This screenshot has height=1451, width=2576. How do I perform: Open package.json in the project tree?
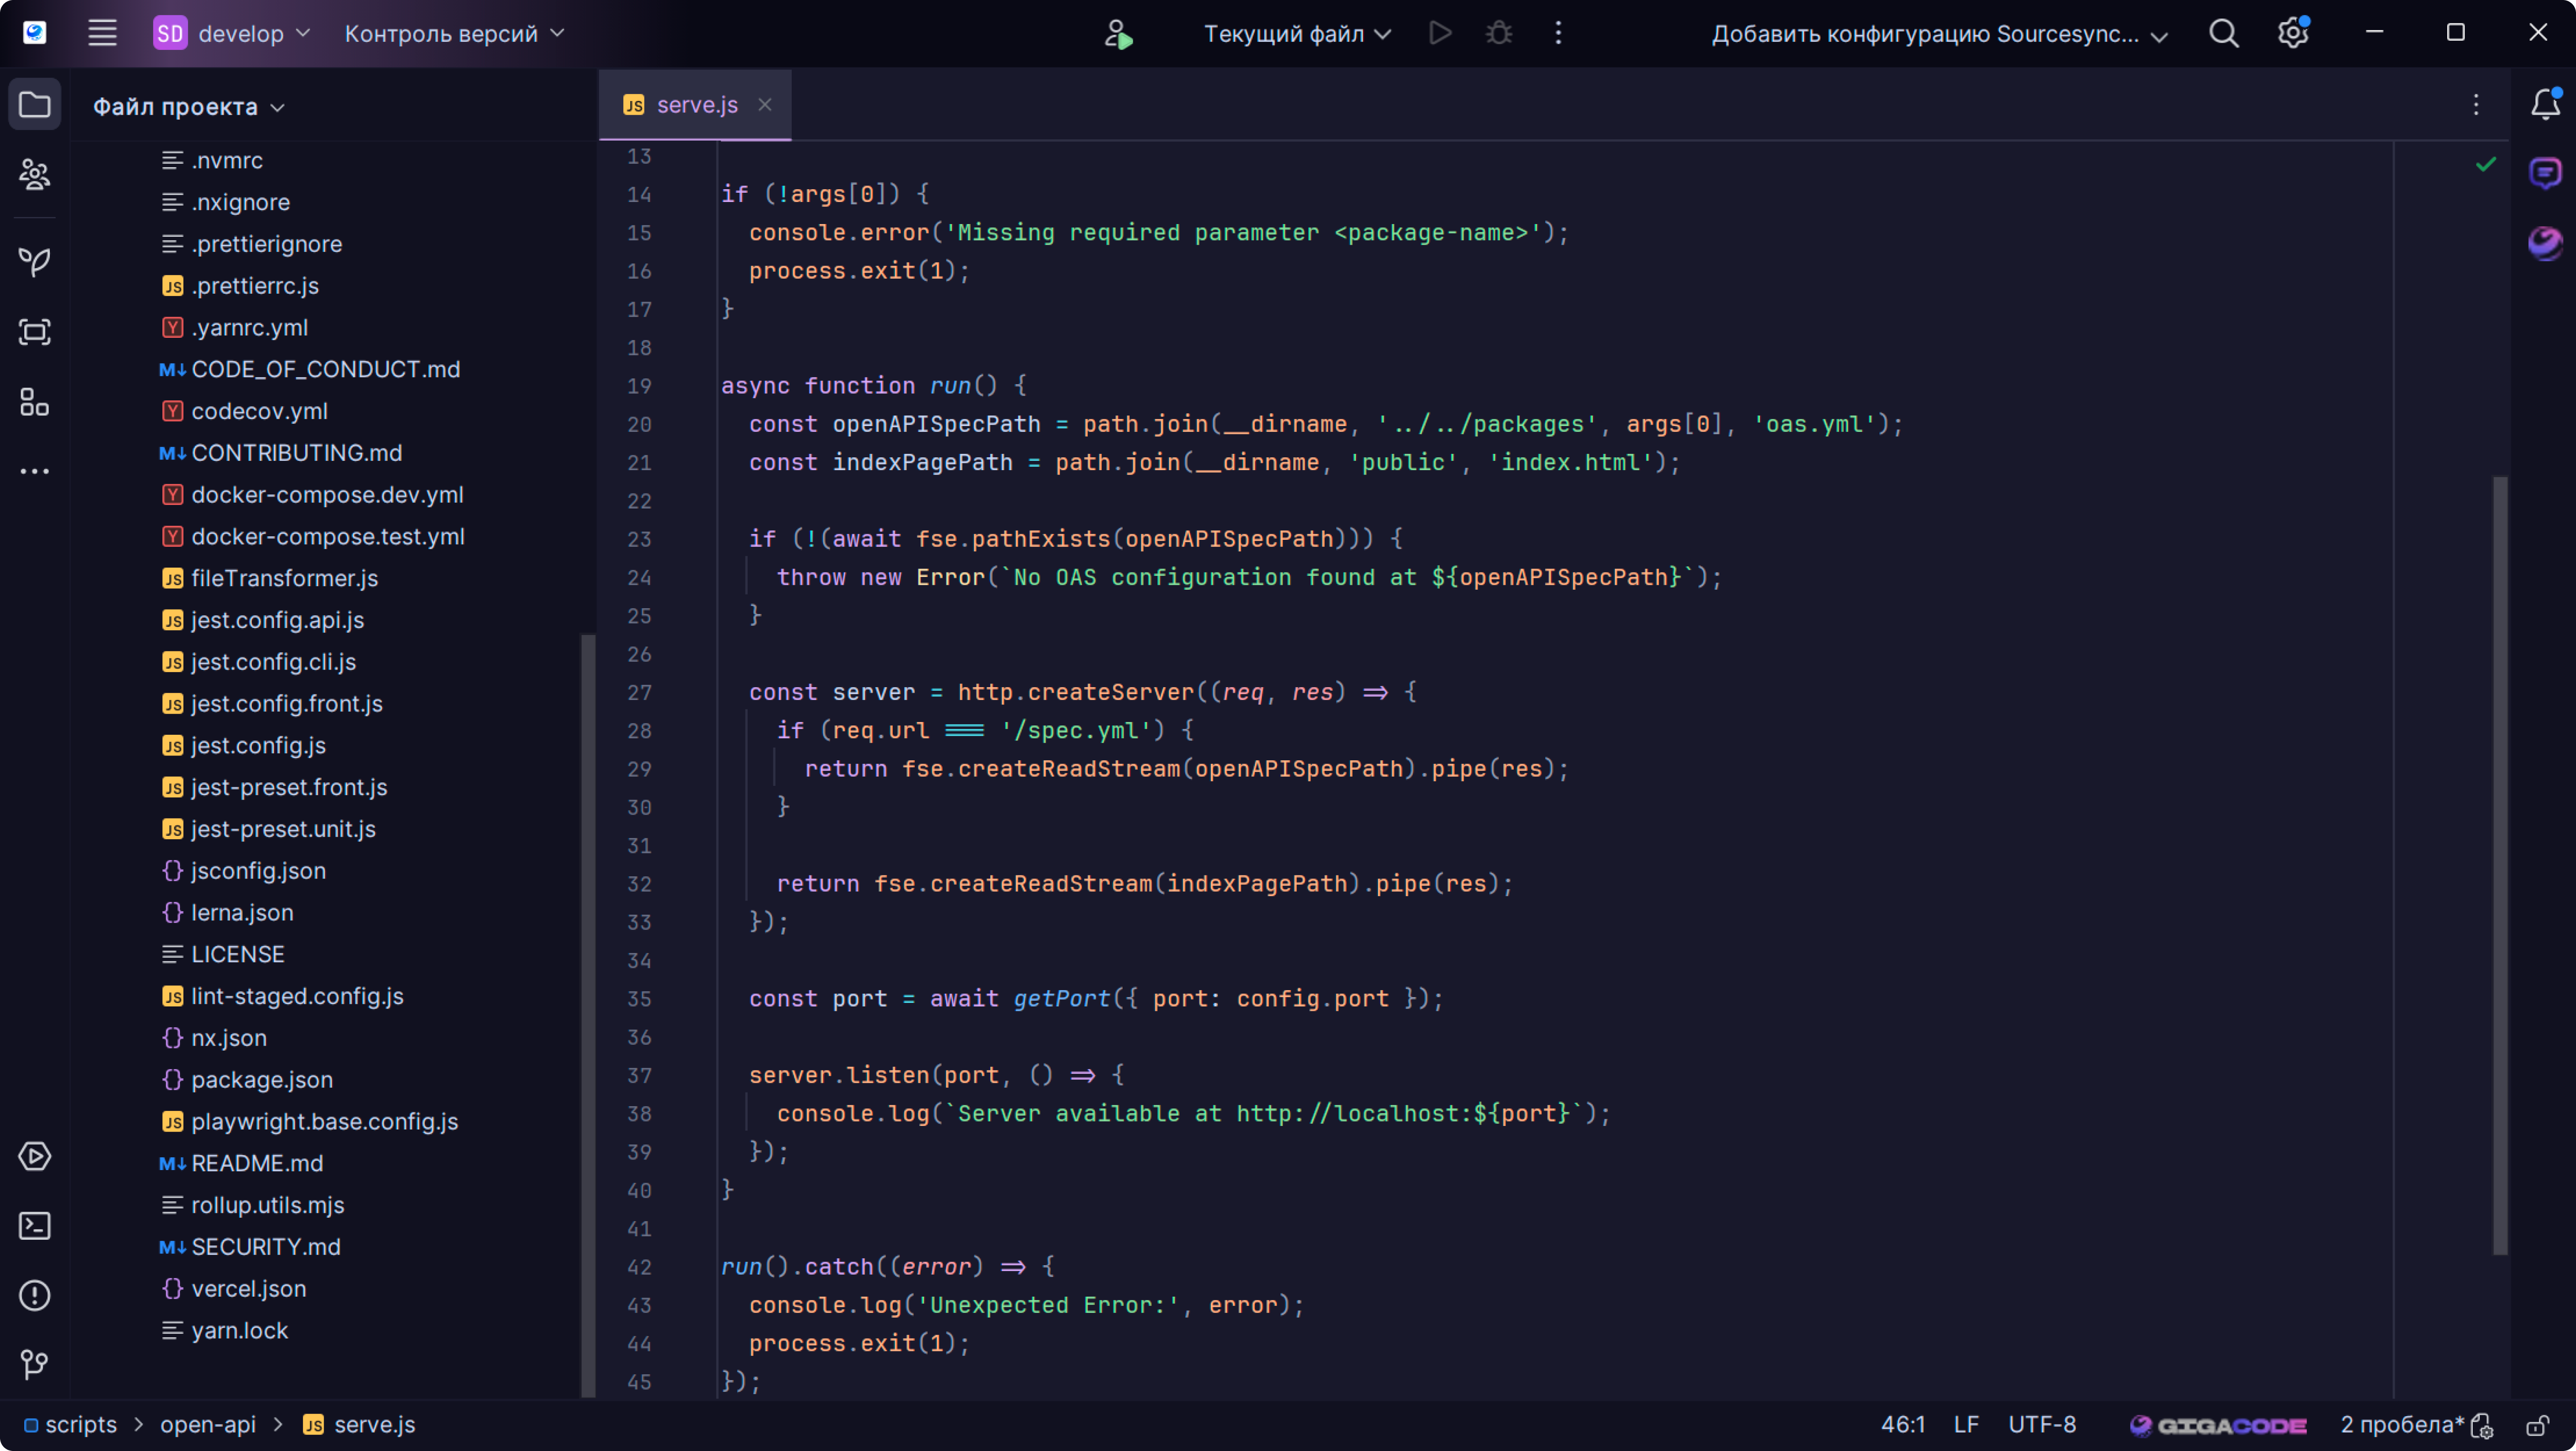click(x=261, y=1080)
